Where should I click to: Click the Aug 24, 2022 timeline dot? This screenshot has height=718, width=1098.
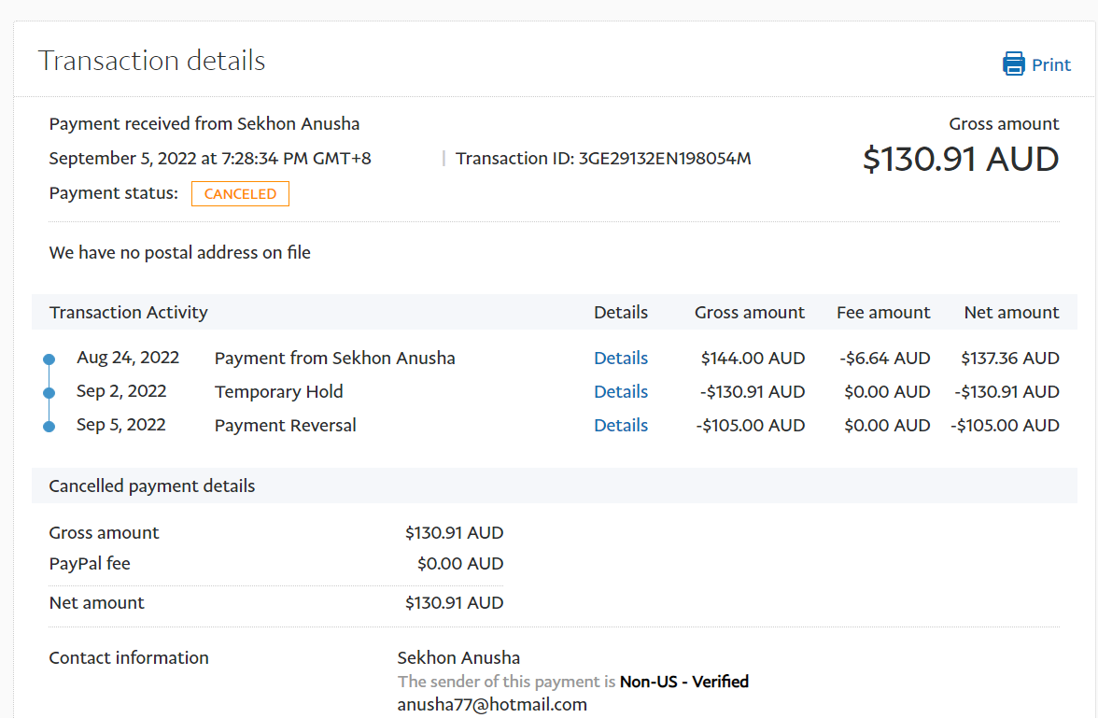49,359
